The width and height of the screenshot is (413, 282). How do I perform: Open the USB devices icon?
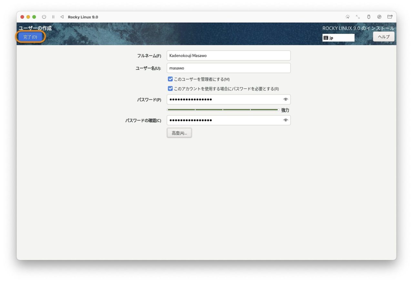coord(368,17)
